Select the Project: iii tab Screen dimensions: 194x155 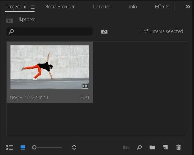(x=16, y=7)
